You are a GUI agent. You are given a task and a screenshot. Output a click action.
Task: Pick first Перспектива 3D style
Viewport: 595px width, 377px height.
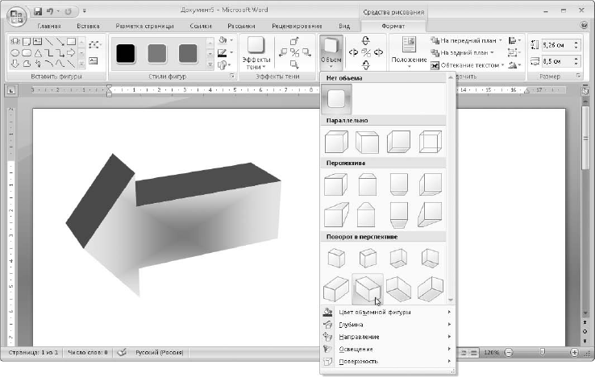pos(336,184)
